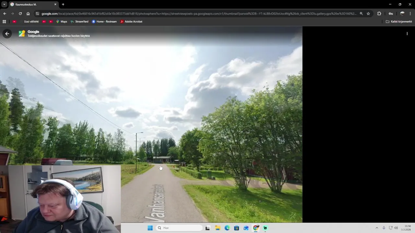Open the zoom magnifier in address bar
The width and height of the screenshot is (415, 233).
tap(361, 14)
